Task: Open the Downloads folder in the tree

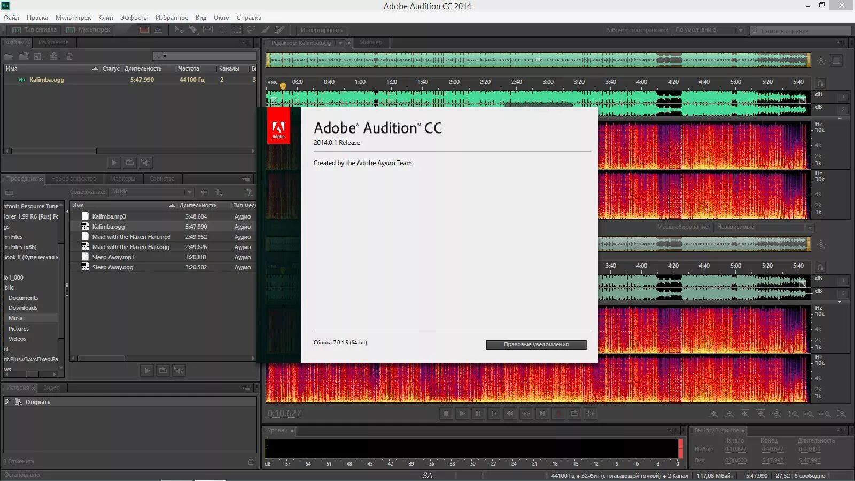Action: [x=23, y=308]
